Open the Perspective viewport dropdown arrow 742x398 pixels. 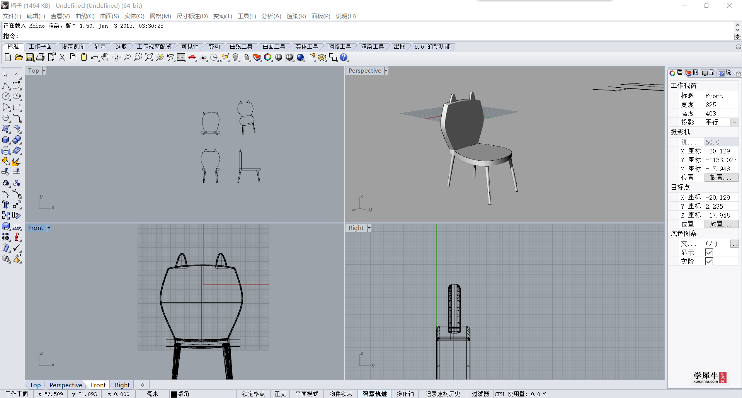[386, 71]
